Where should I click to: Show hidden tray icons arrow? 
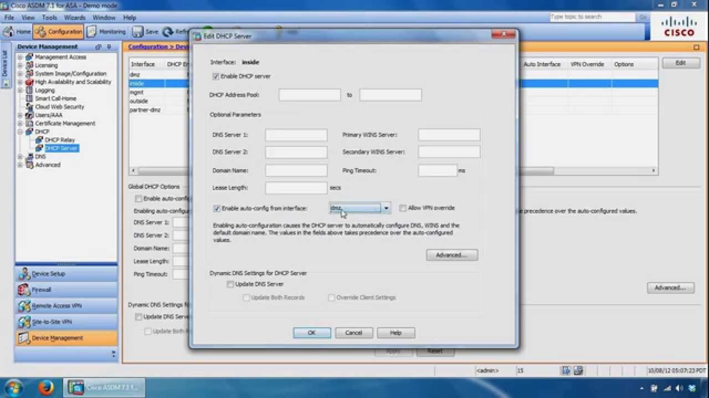[x=642, y=388]
